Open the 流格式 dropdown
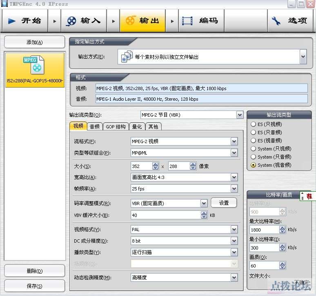Image resolution: width=316 pixels, height=296 pixels. point(234,141)
